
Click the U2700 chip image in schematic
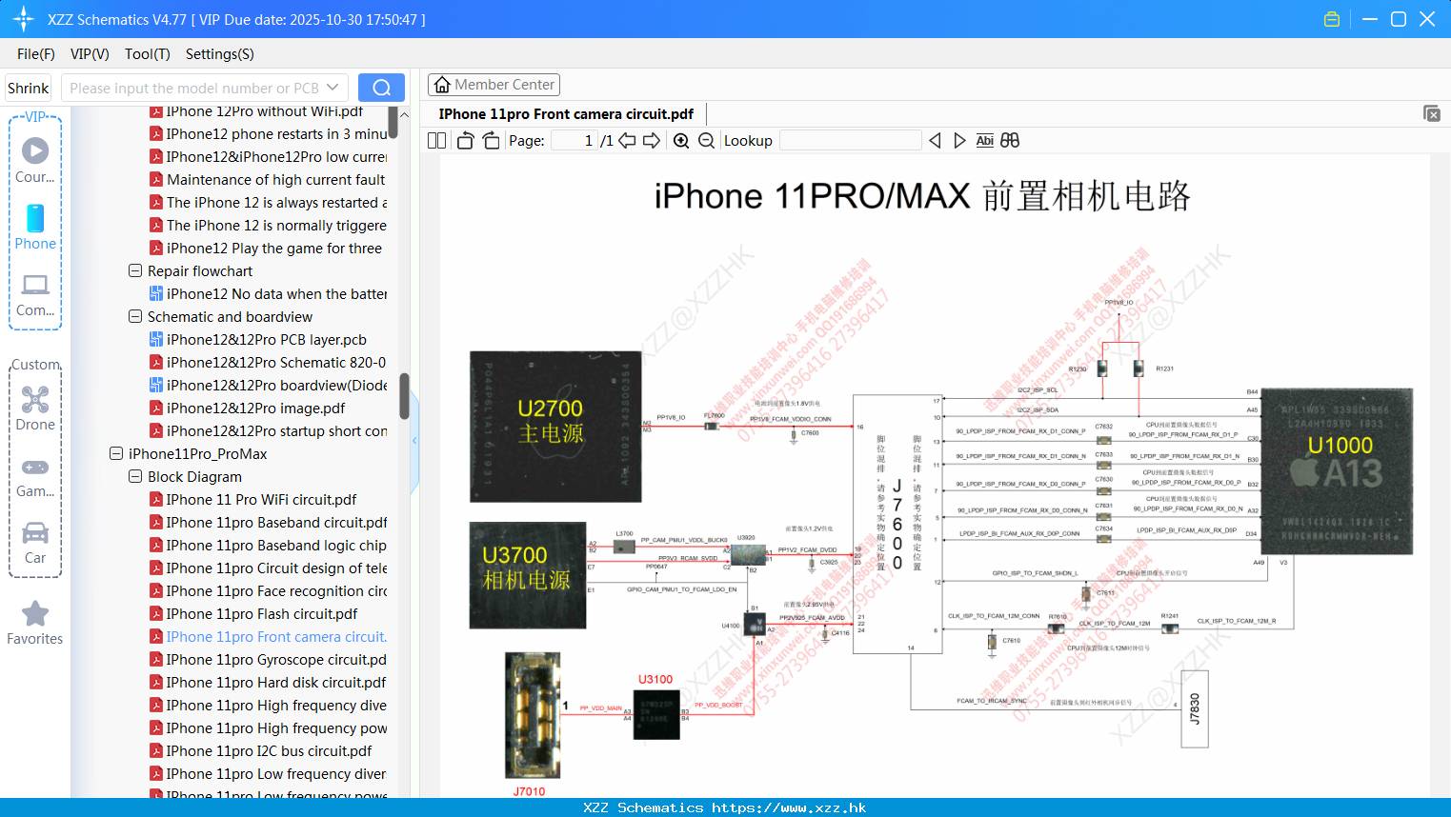(x=555, y=426)
